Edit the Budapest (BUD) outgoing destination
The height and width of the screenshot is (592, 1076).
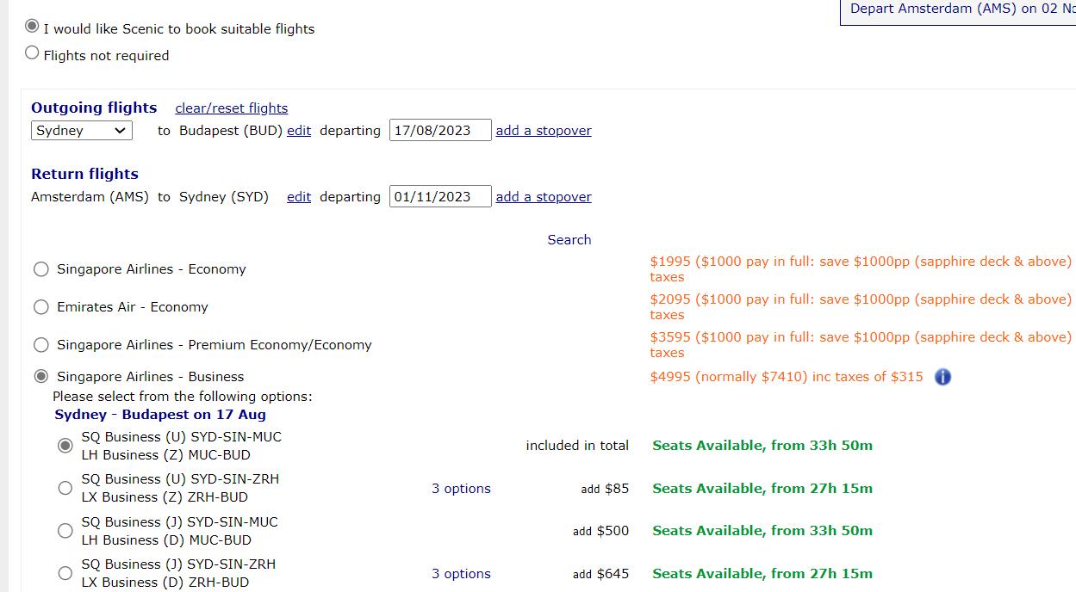click(299, 131)
